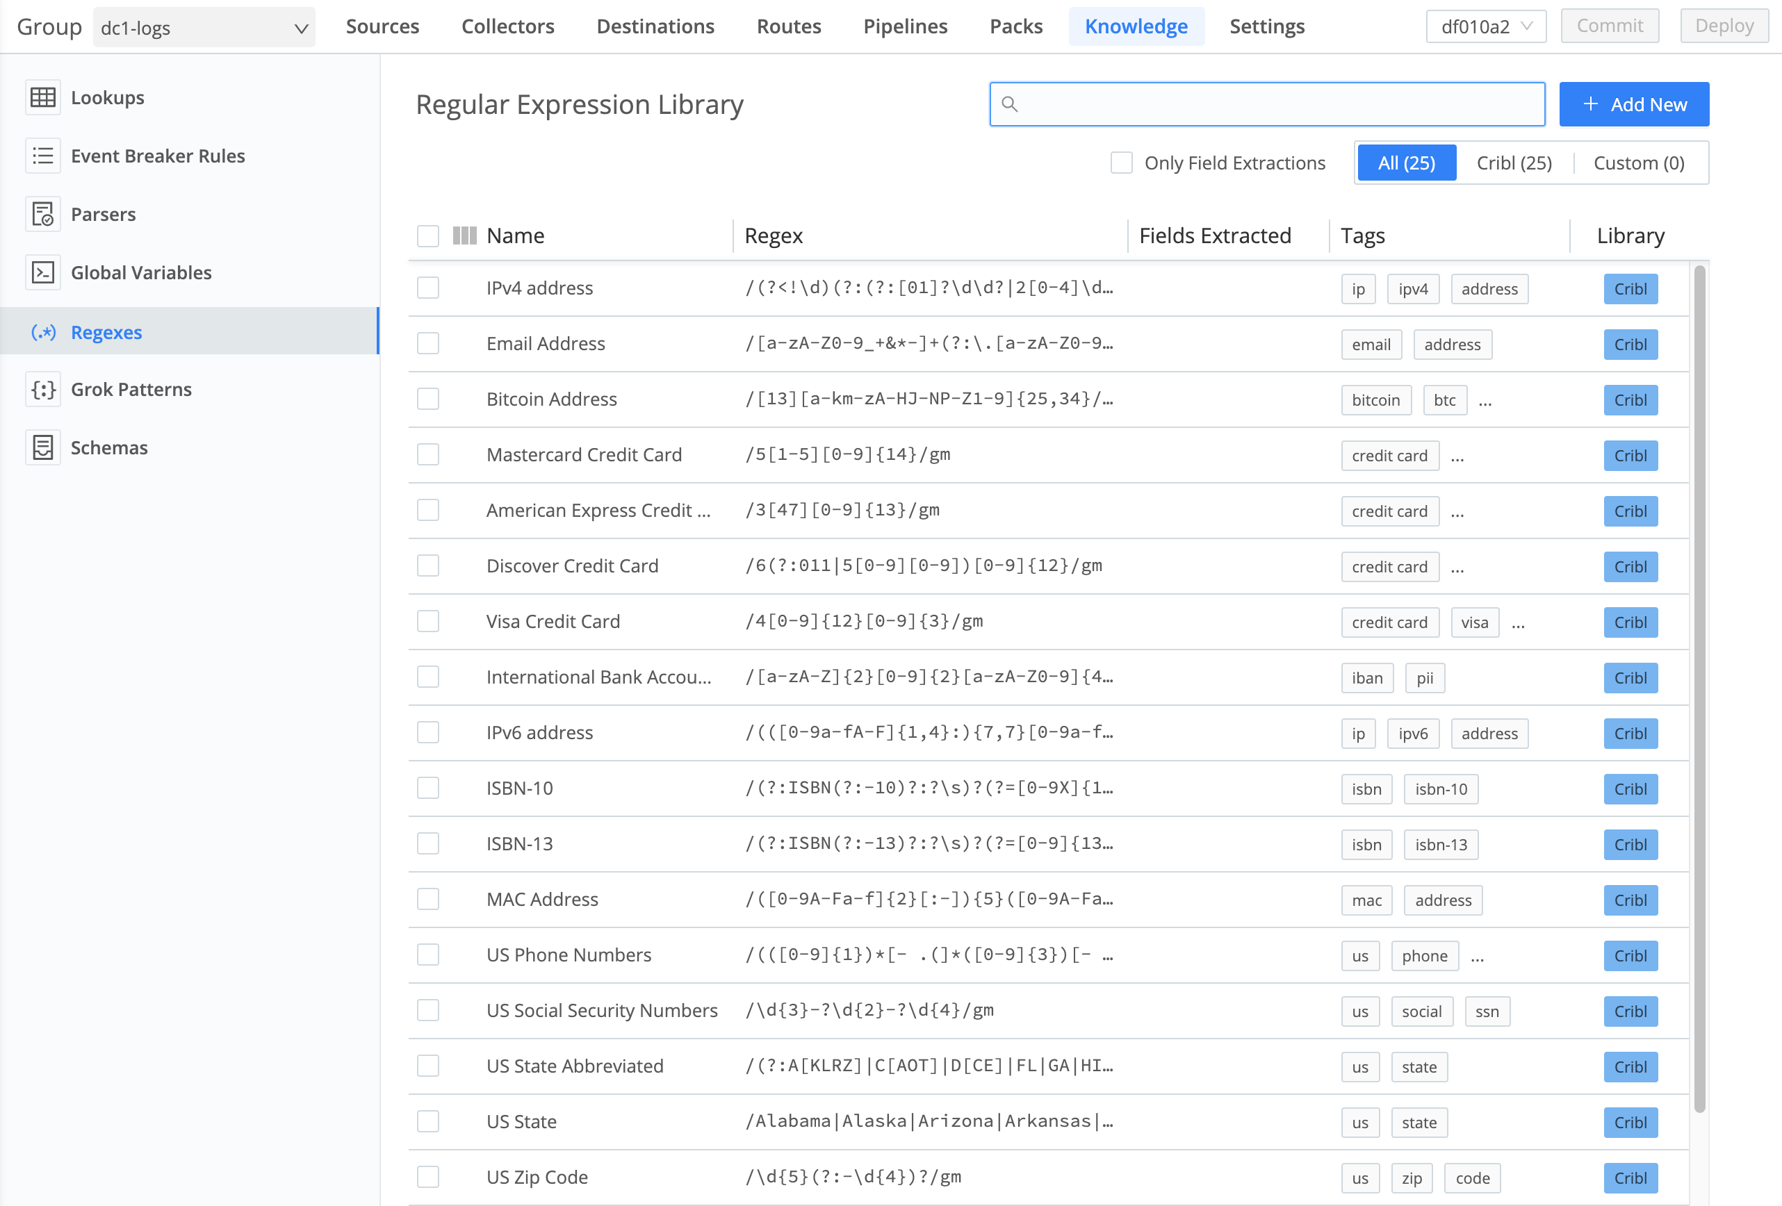Image resolution: width=1782 pixels, height=1206 pixels.
Task: Click the Grok Patterns braces icon
Action: pos(43,389)
